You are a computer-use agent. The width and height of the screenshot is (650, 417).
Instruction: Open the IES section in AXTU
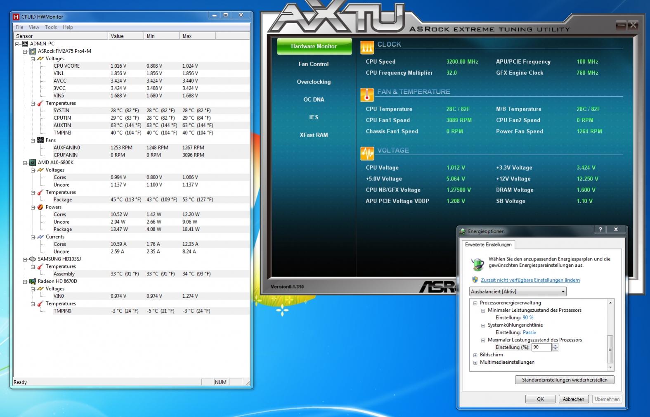(314, 117)
